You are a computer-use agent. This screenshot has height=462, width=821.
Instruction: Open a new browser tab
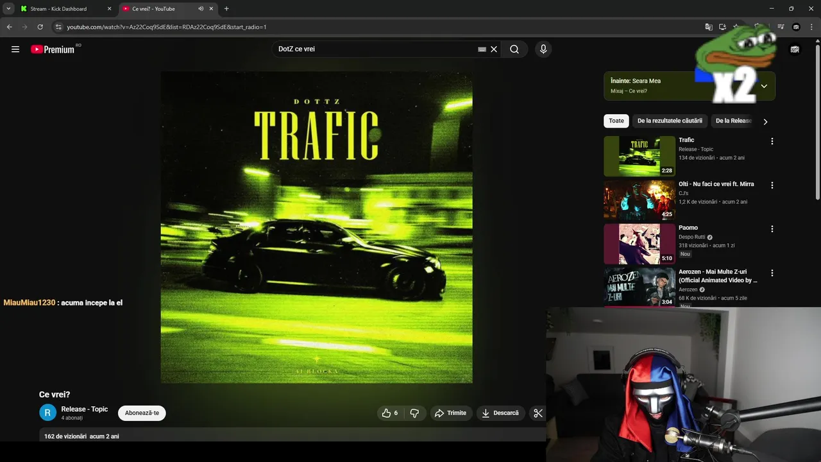(x=226, y=9)
